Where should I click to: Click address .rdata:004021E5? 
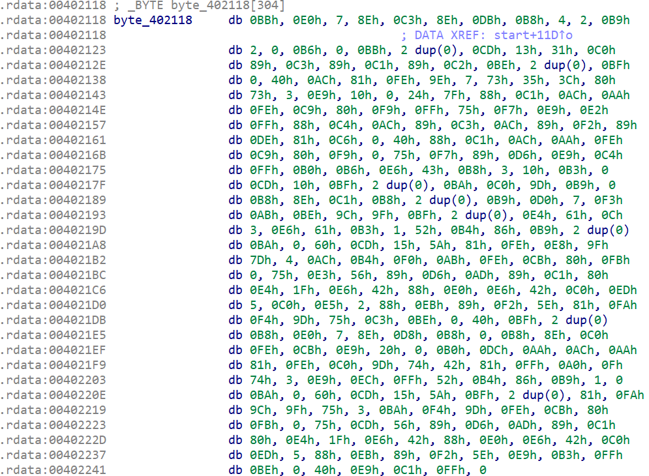53,335
